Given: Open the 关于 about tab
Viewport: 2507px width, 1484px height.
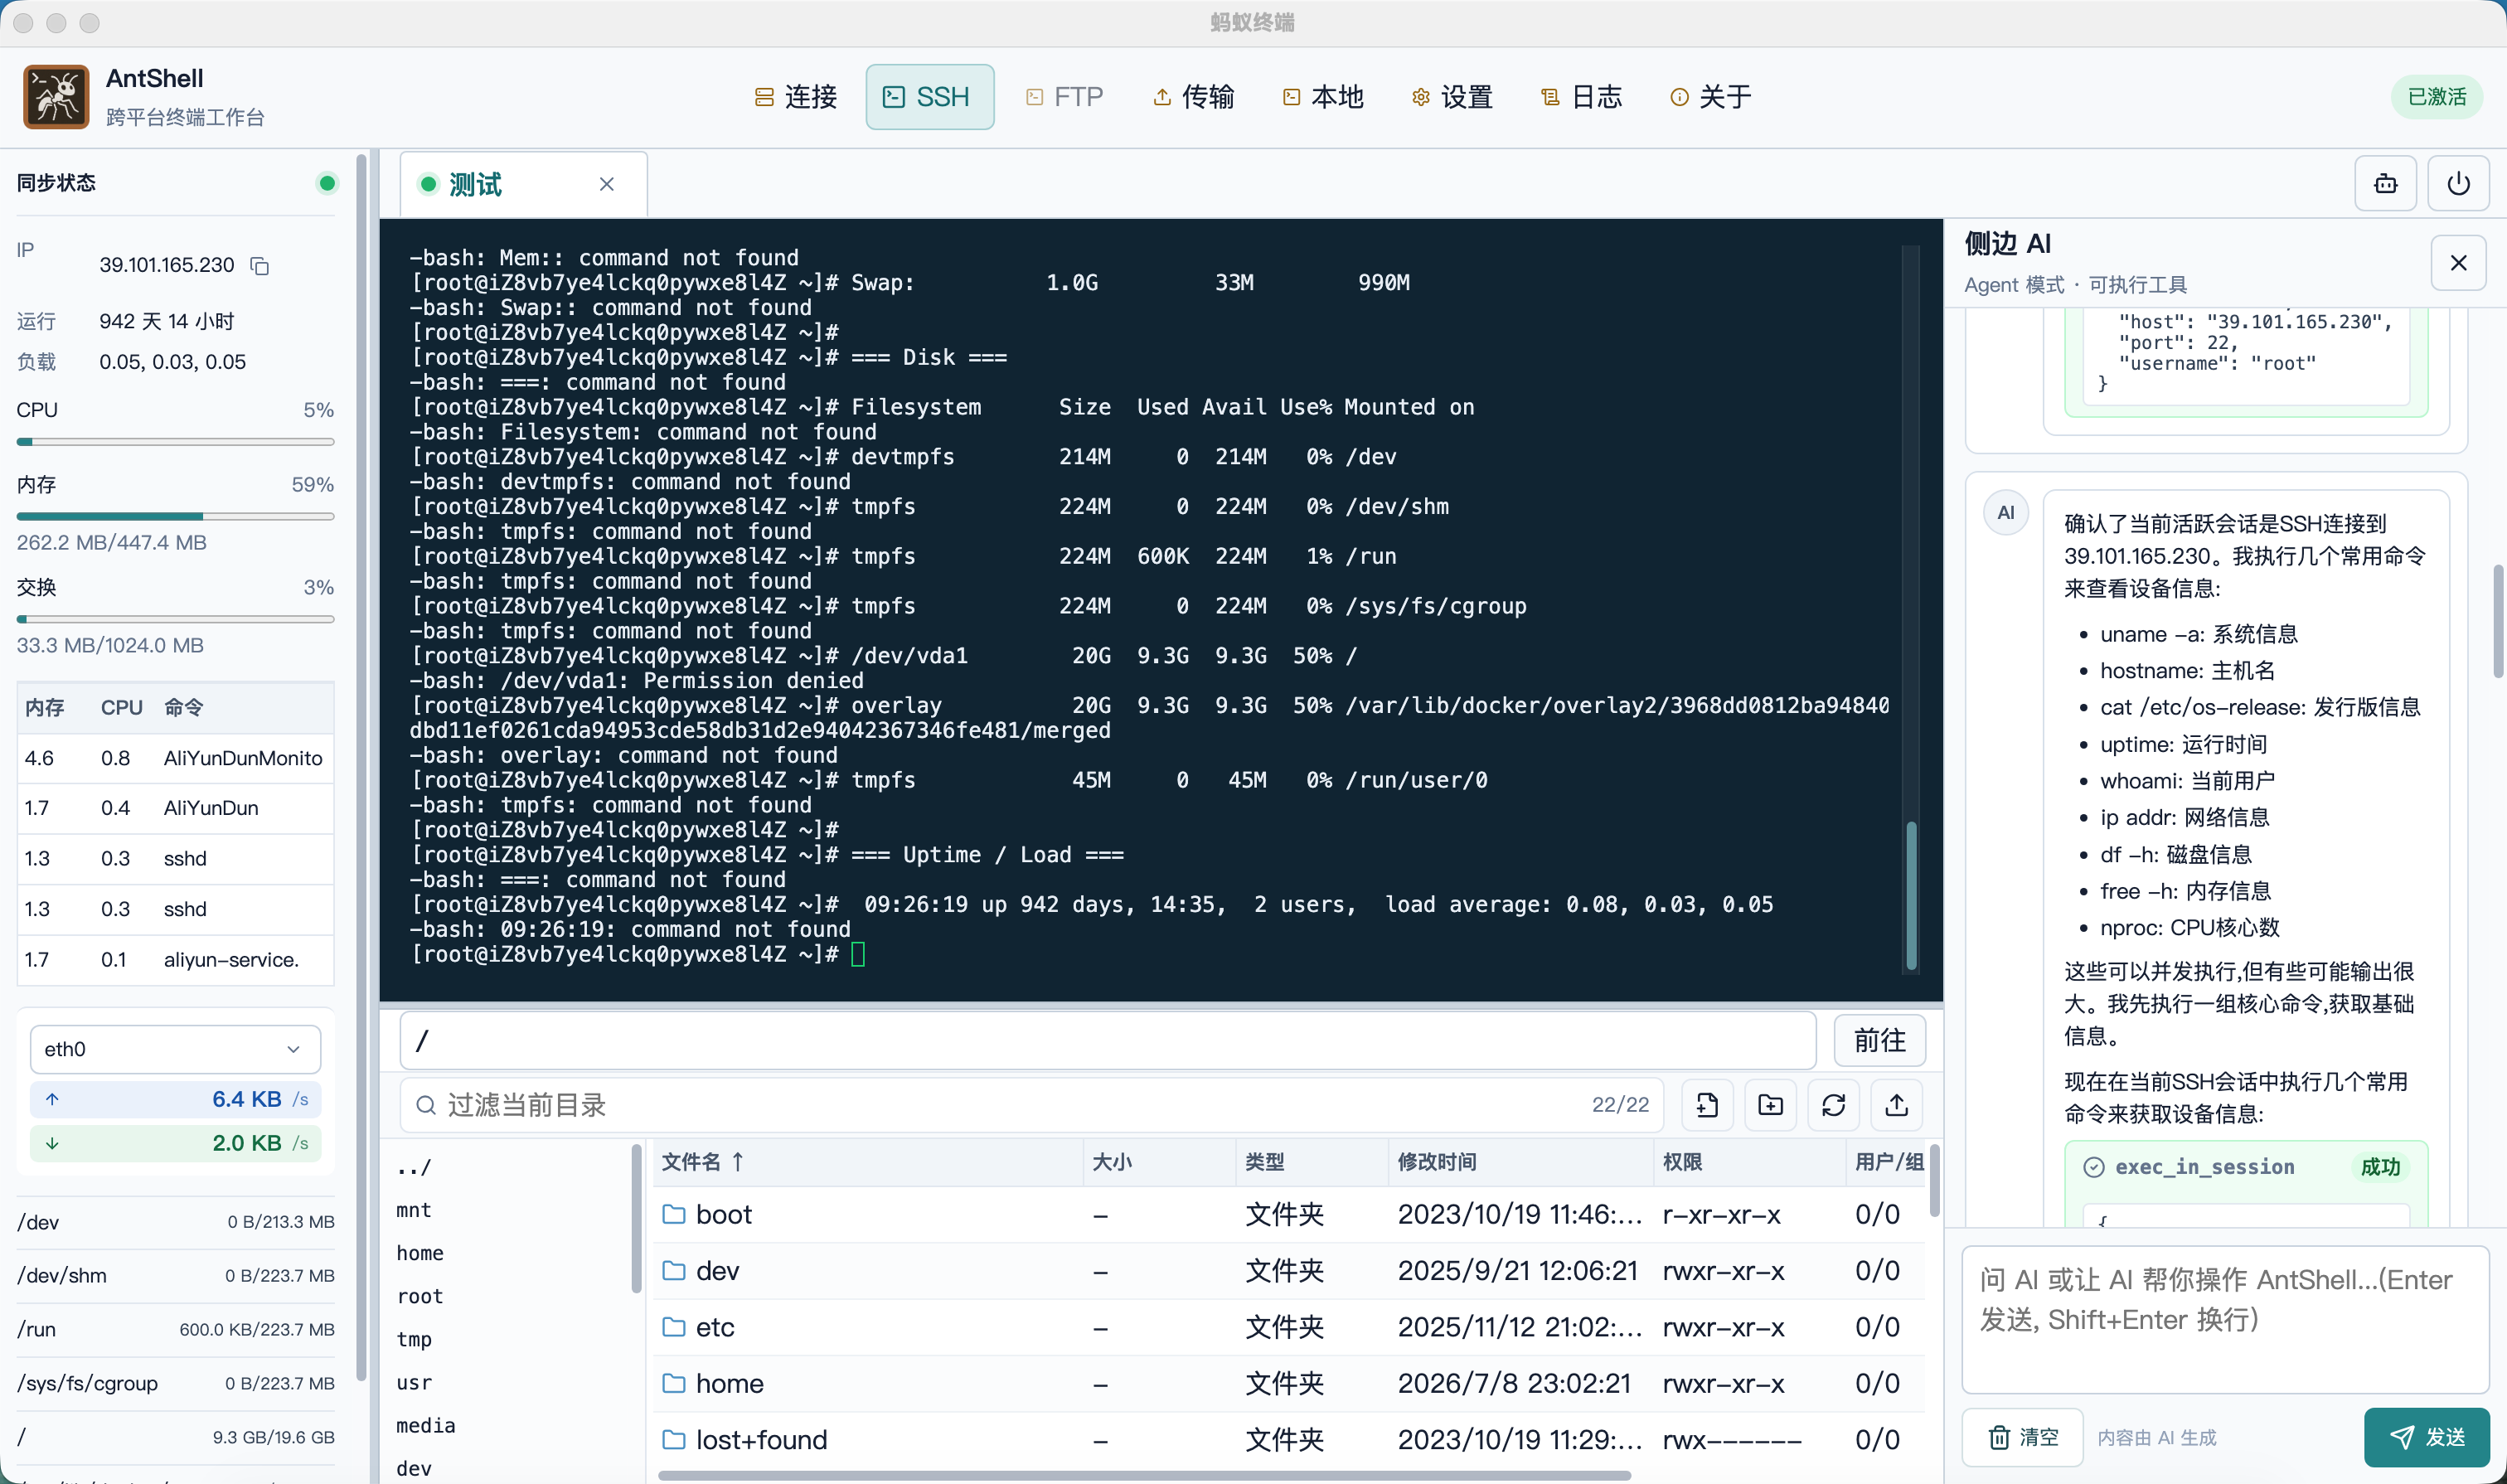Looking at the screenshot, I should pyautogui.click(x=1711, y=97).
